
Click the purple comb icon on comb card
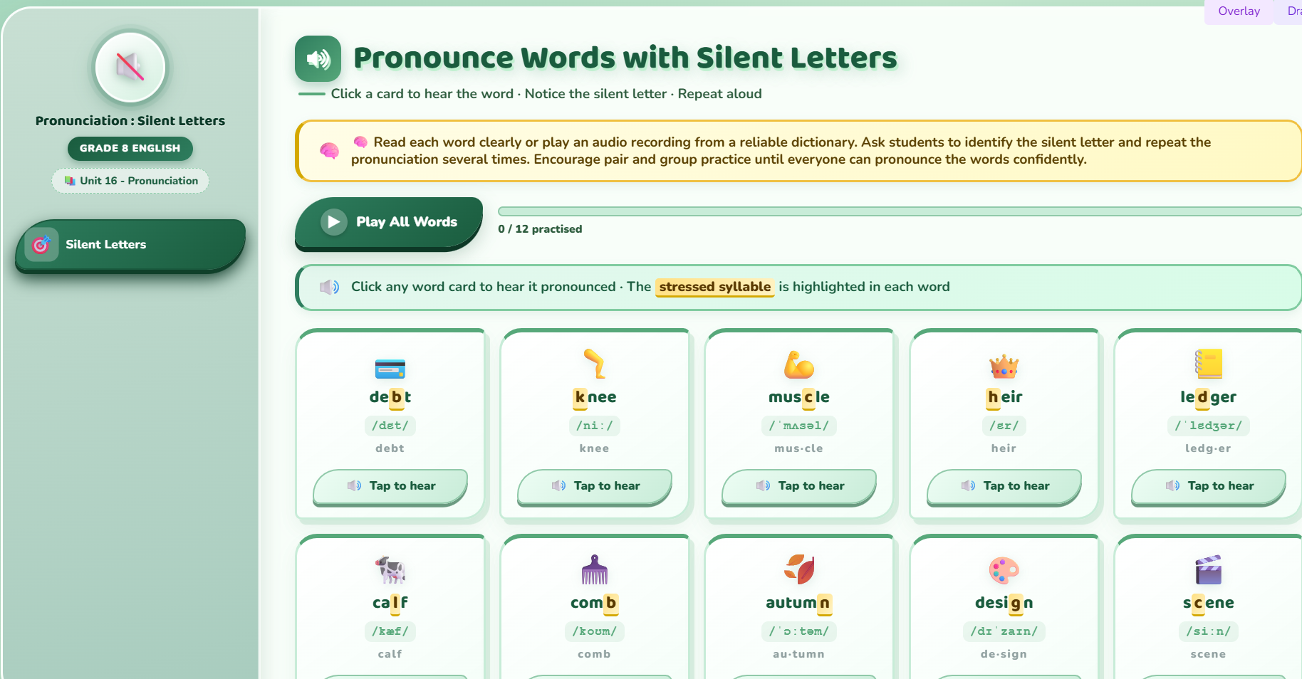coord(594,569)
